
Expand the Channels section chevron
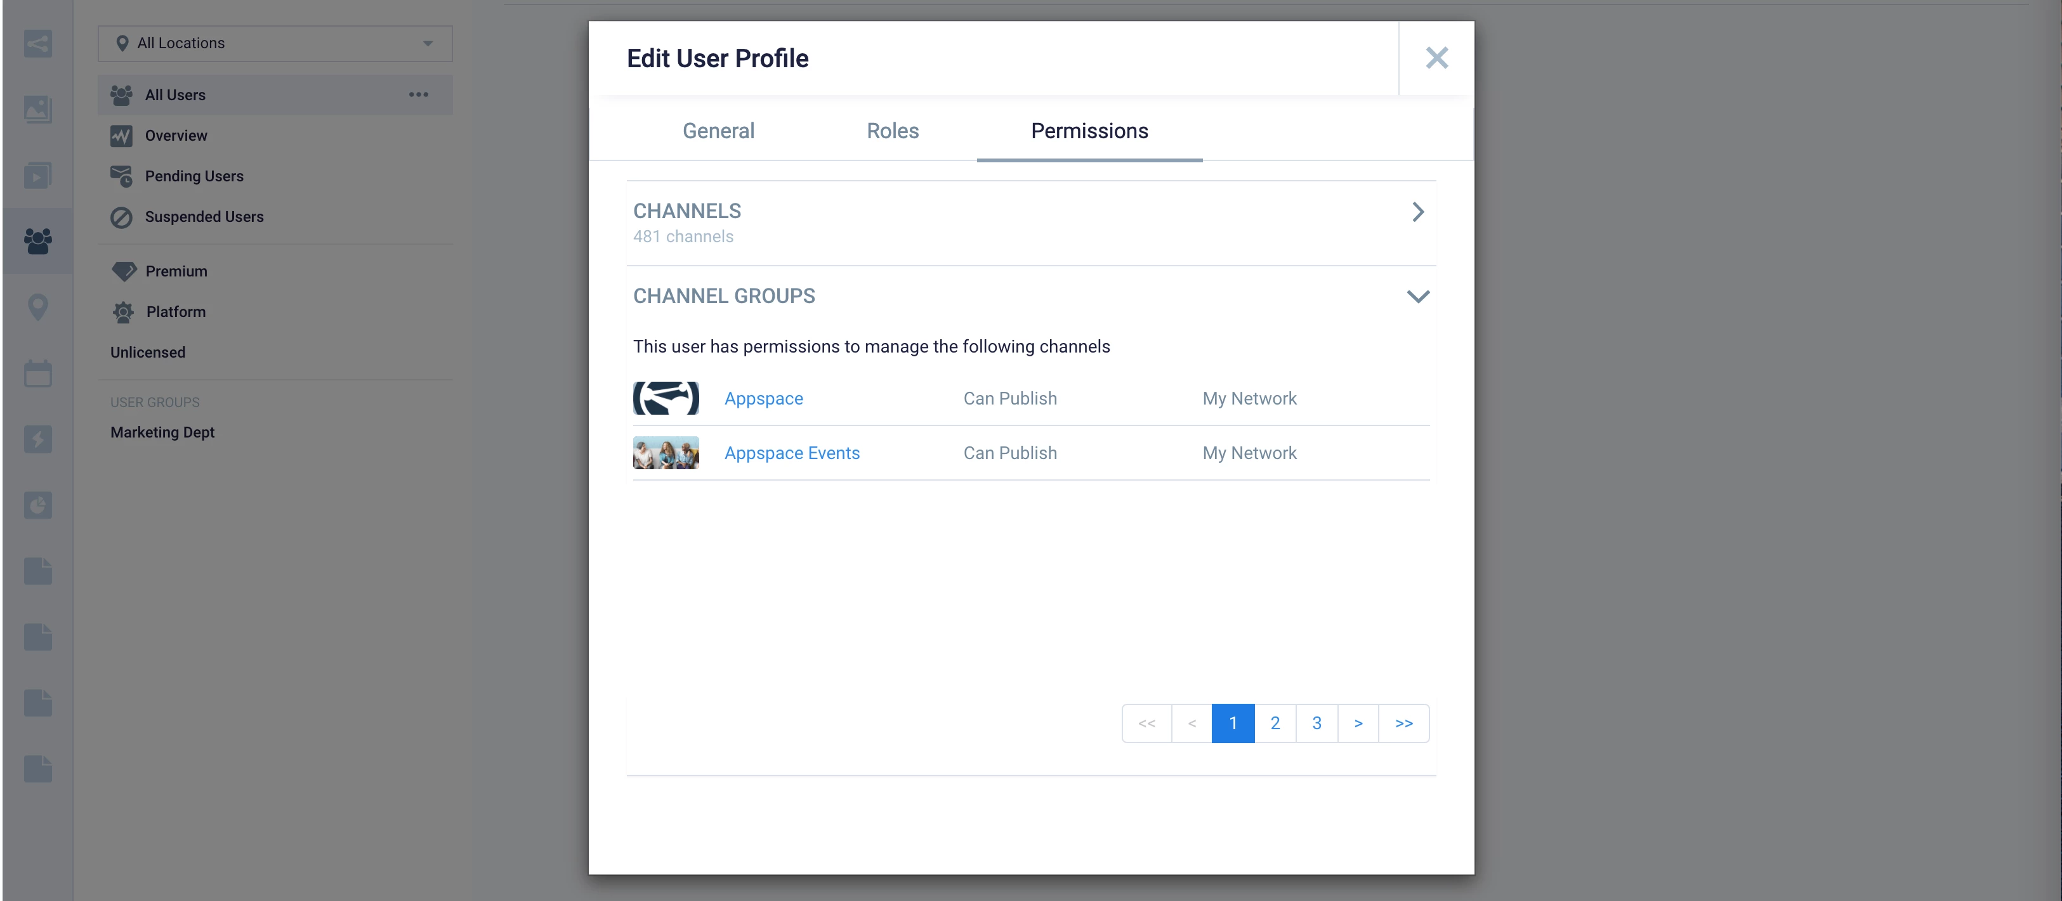pos(1417,212)
